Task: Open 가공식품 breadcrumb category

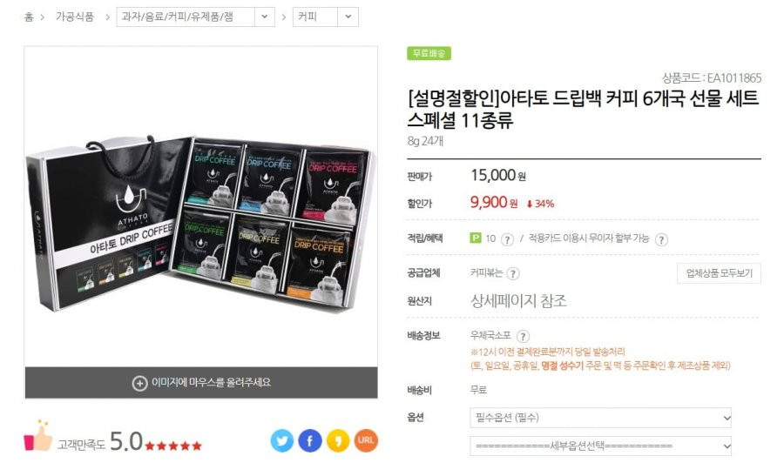Action: (x=75, y=17)
